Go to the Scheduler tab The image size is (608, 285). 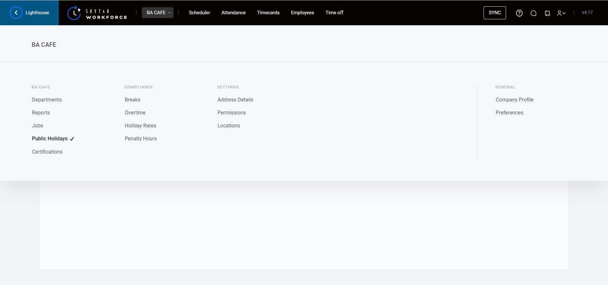(x=199, y=13)
